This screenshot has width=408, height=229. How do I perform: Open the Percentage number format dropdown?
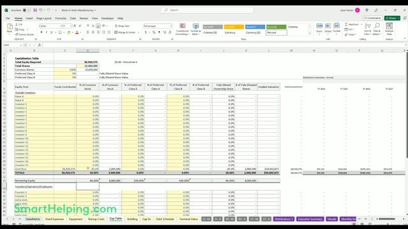(x=171, y=26)
